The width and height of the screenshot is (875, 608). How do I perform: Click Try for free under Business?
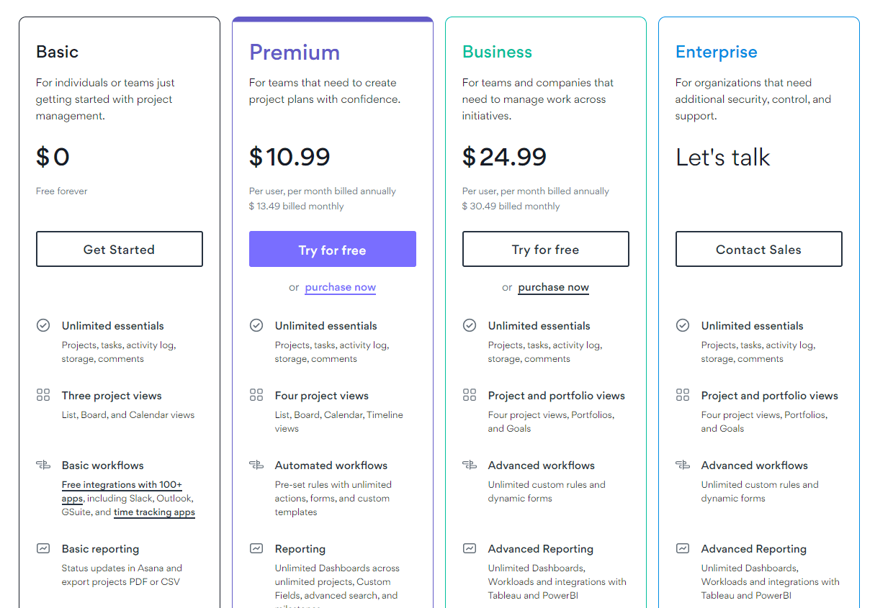pyautogui.click(x=545, y=249)
